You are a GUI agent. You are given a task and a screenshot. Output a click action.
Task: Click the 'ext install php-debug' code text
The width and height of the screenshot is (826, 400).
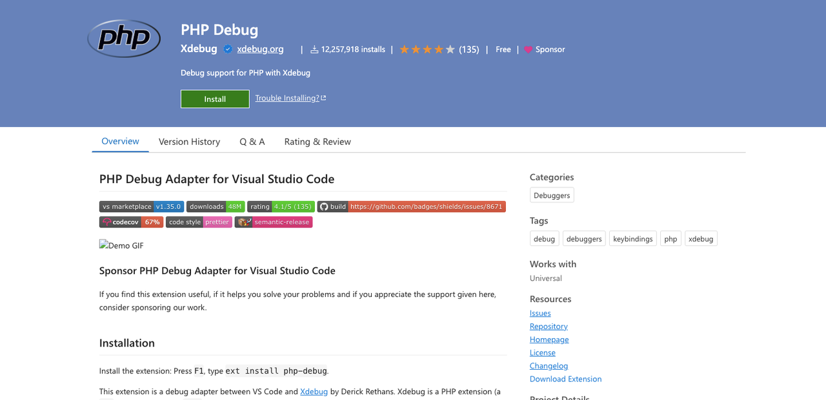tap(276, 371)
